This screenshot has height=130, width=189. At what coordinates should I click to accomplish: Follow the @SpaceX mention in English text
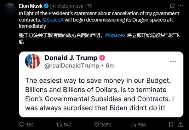coord(53,20)
